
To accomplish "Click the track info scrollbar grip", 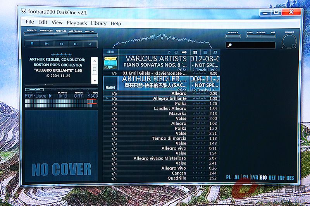I will click(95, 69).
